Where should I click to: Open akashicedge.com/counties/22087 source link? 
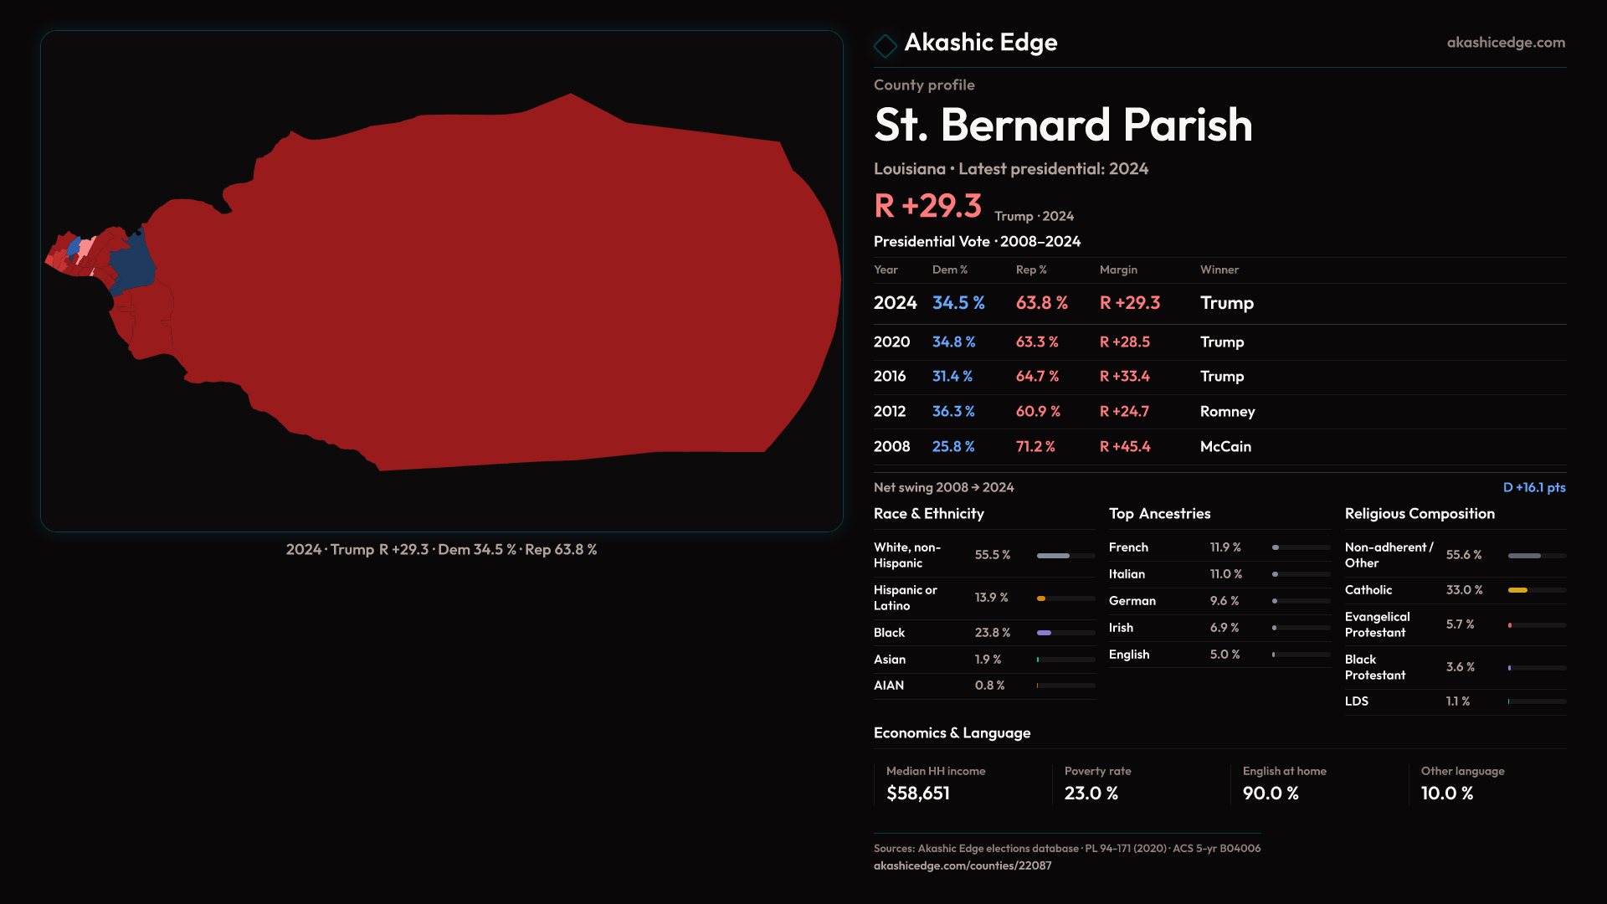[962, 865]
